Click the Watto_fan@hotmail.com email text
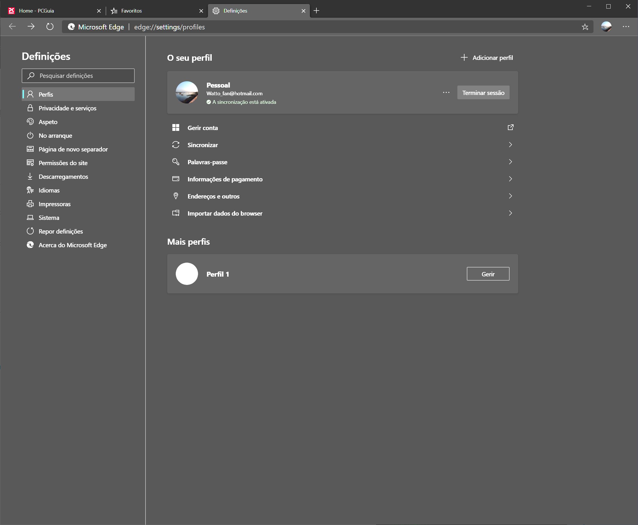 tap(235, 94)
